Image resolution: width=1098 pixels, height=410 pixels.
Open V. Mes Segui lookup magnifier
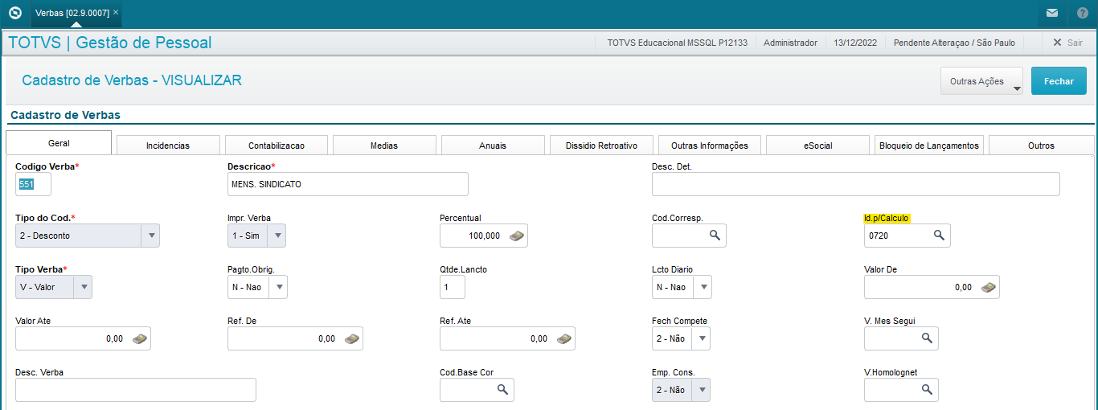click(x=926, y=338)
